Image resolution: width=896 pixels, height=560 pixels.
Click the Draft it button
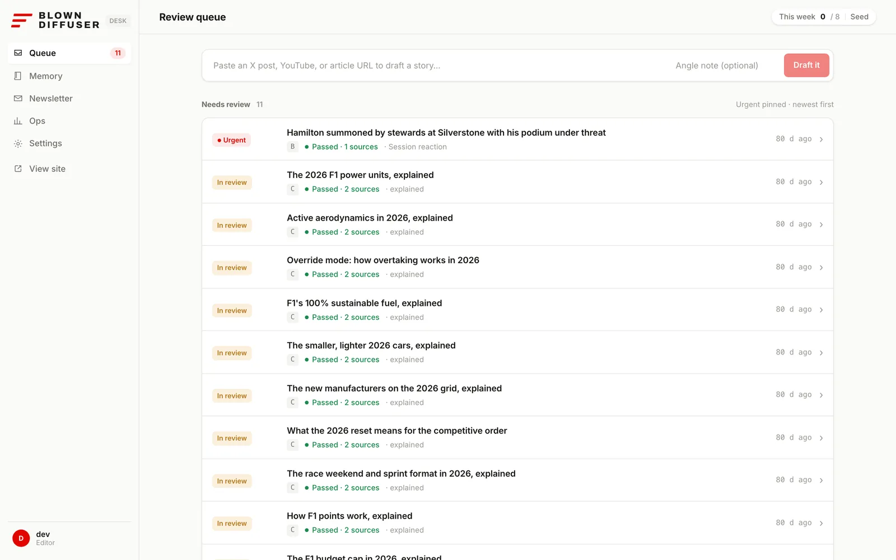(x=806, y=66)
